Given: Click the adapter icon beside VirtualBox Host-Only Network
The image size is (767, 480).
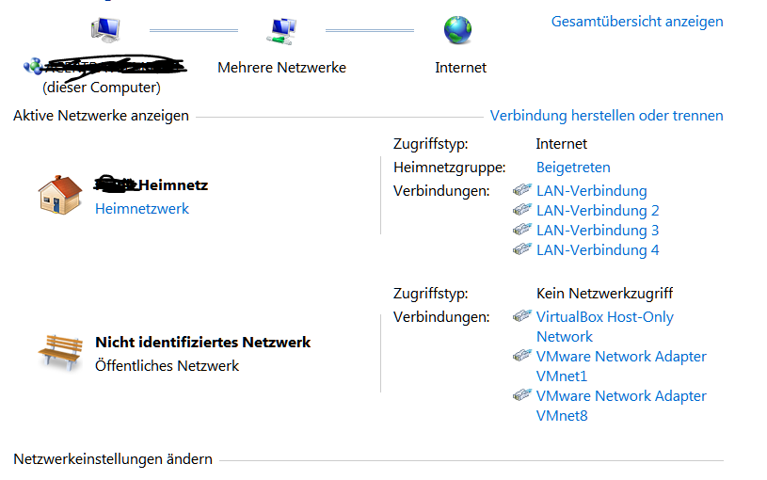Looking at the screenshot, I should (522, 316).
